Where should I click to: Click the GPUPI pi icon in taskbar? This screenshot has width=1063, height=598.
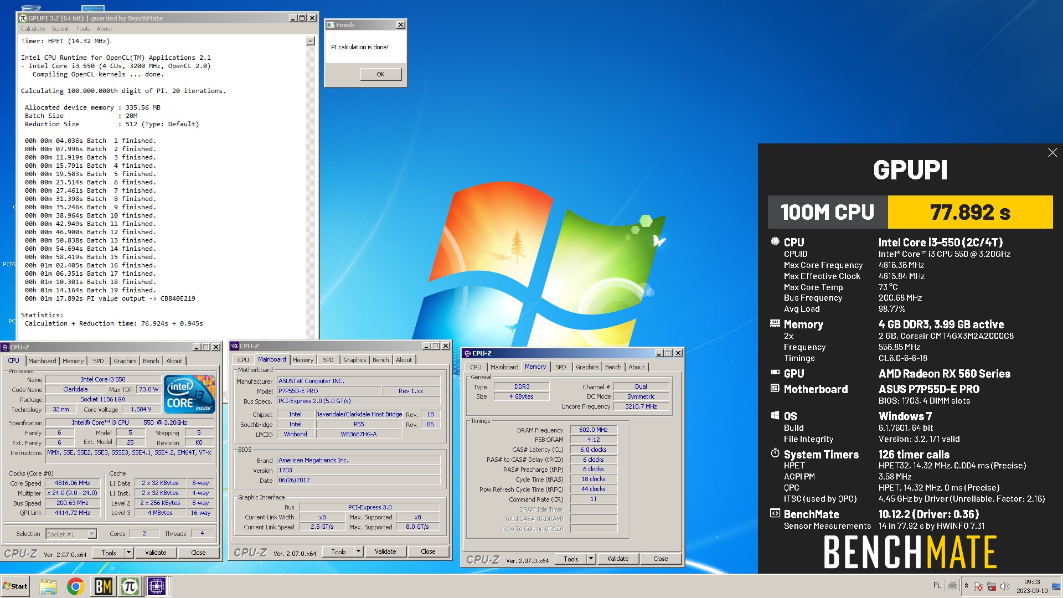(x=130, y=586)
